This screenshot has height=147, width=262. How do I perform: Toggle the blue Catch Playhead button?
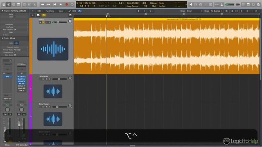(80, 11)
